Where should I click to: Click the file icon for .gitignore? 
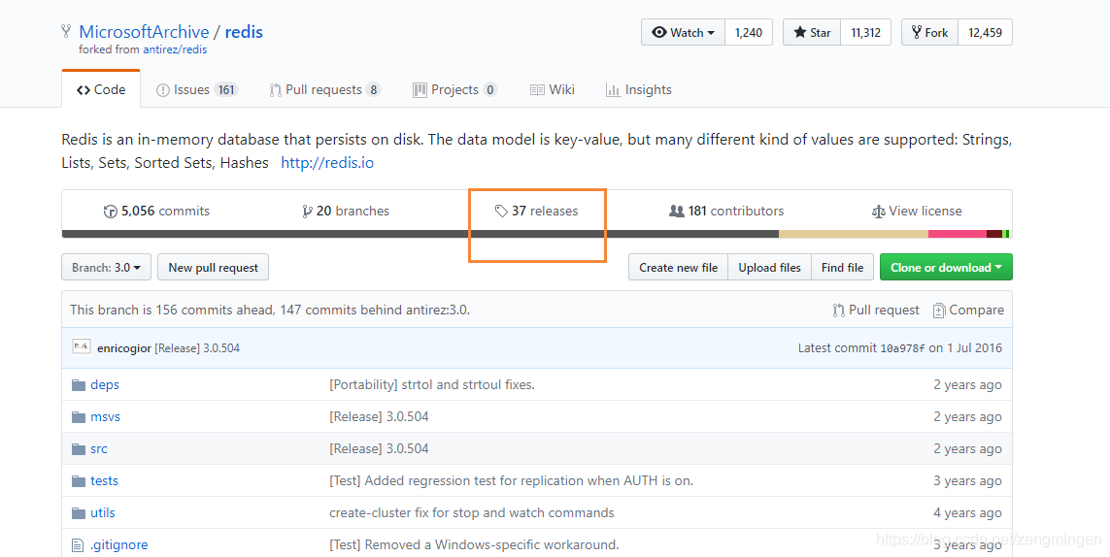click(x=78, y=545)
